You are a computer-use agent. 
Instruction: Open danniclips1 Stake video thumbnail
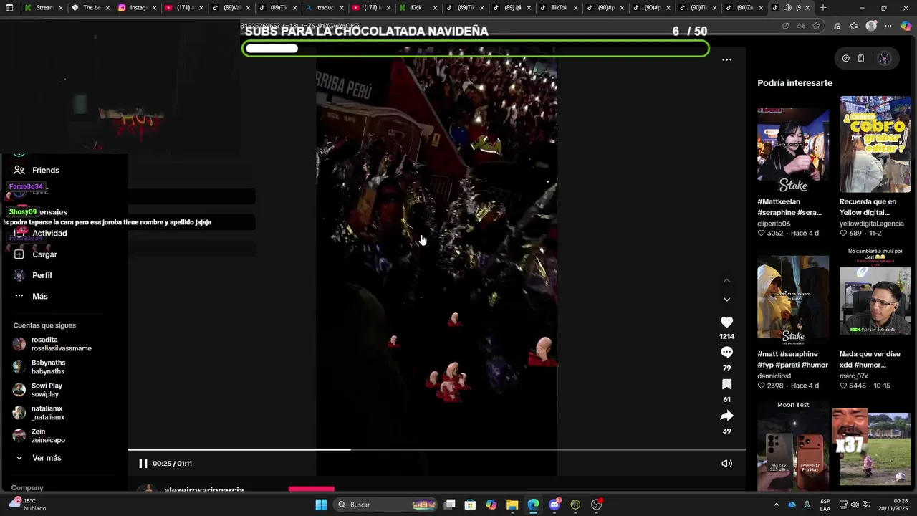click(x=793, y=301)
